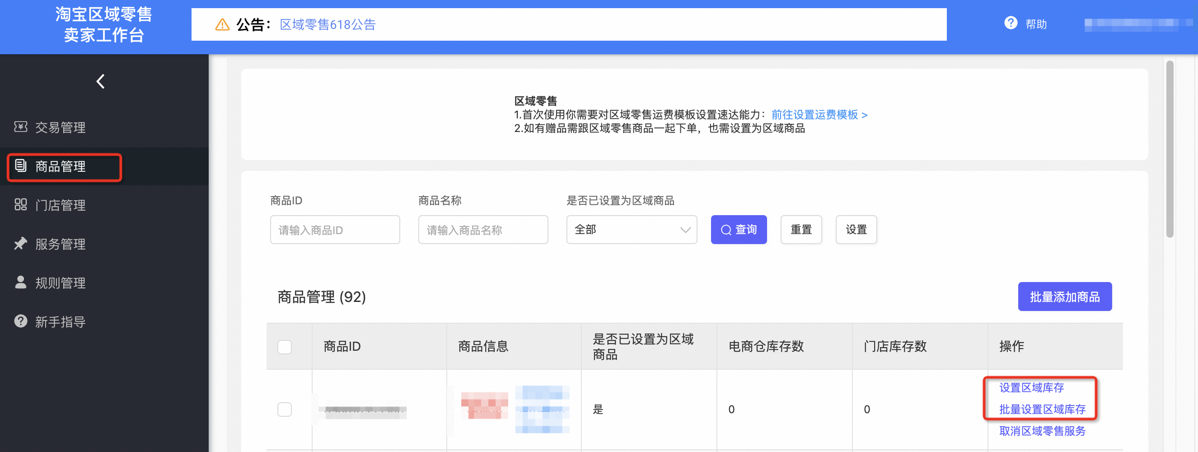Click the help question mark icon in header
The image size is (1198, 452).
coord(1011,23)
